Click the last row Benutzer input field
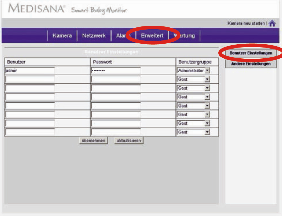 [x=30, y=132]
